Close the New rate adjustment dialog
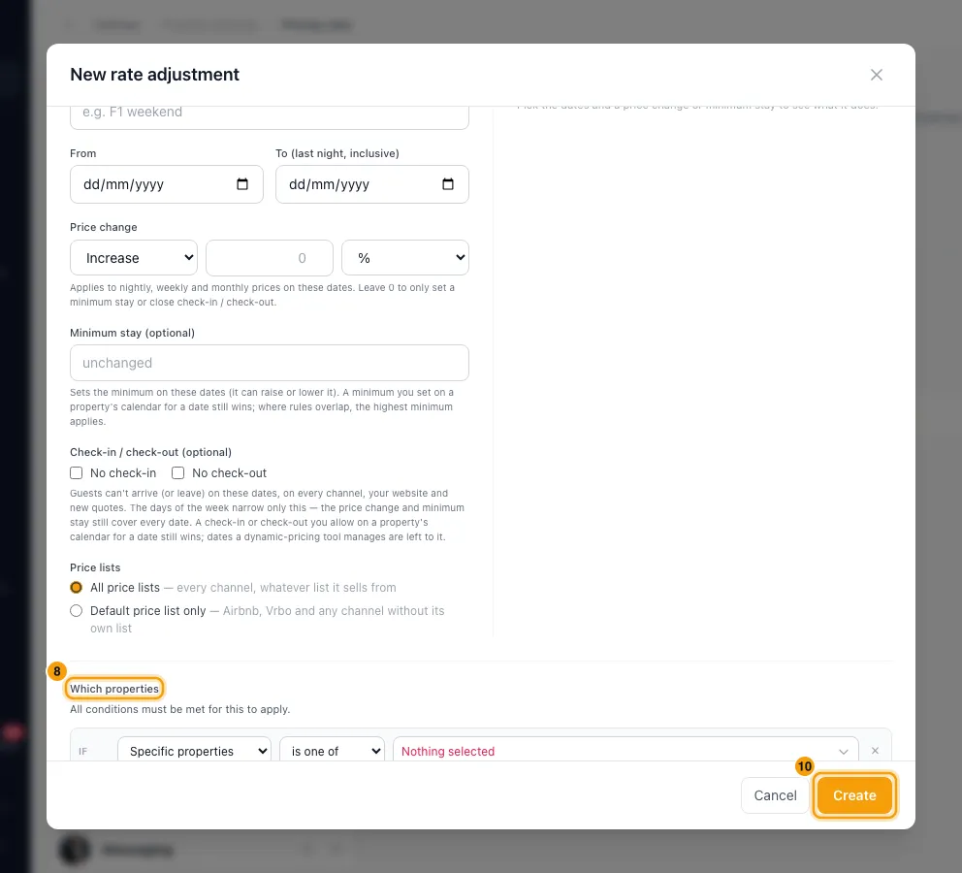Screen dimensions: 962x873 tap(876, 75)
